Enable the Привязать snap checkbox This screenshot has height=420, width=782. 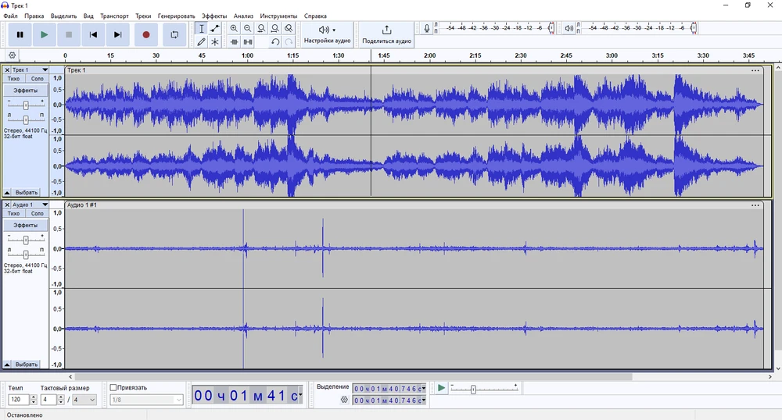coord(113,387)
